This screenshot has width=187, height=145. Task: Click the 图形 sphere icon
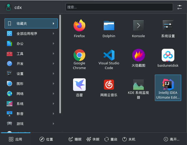(x=9, y=84)
